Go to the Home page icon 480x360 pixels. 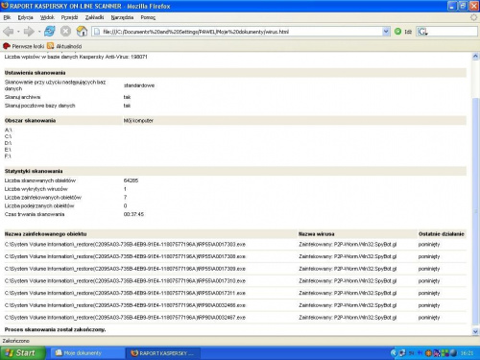point(82,32)
